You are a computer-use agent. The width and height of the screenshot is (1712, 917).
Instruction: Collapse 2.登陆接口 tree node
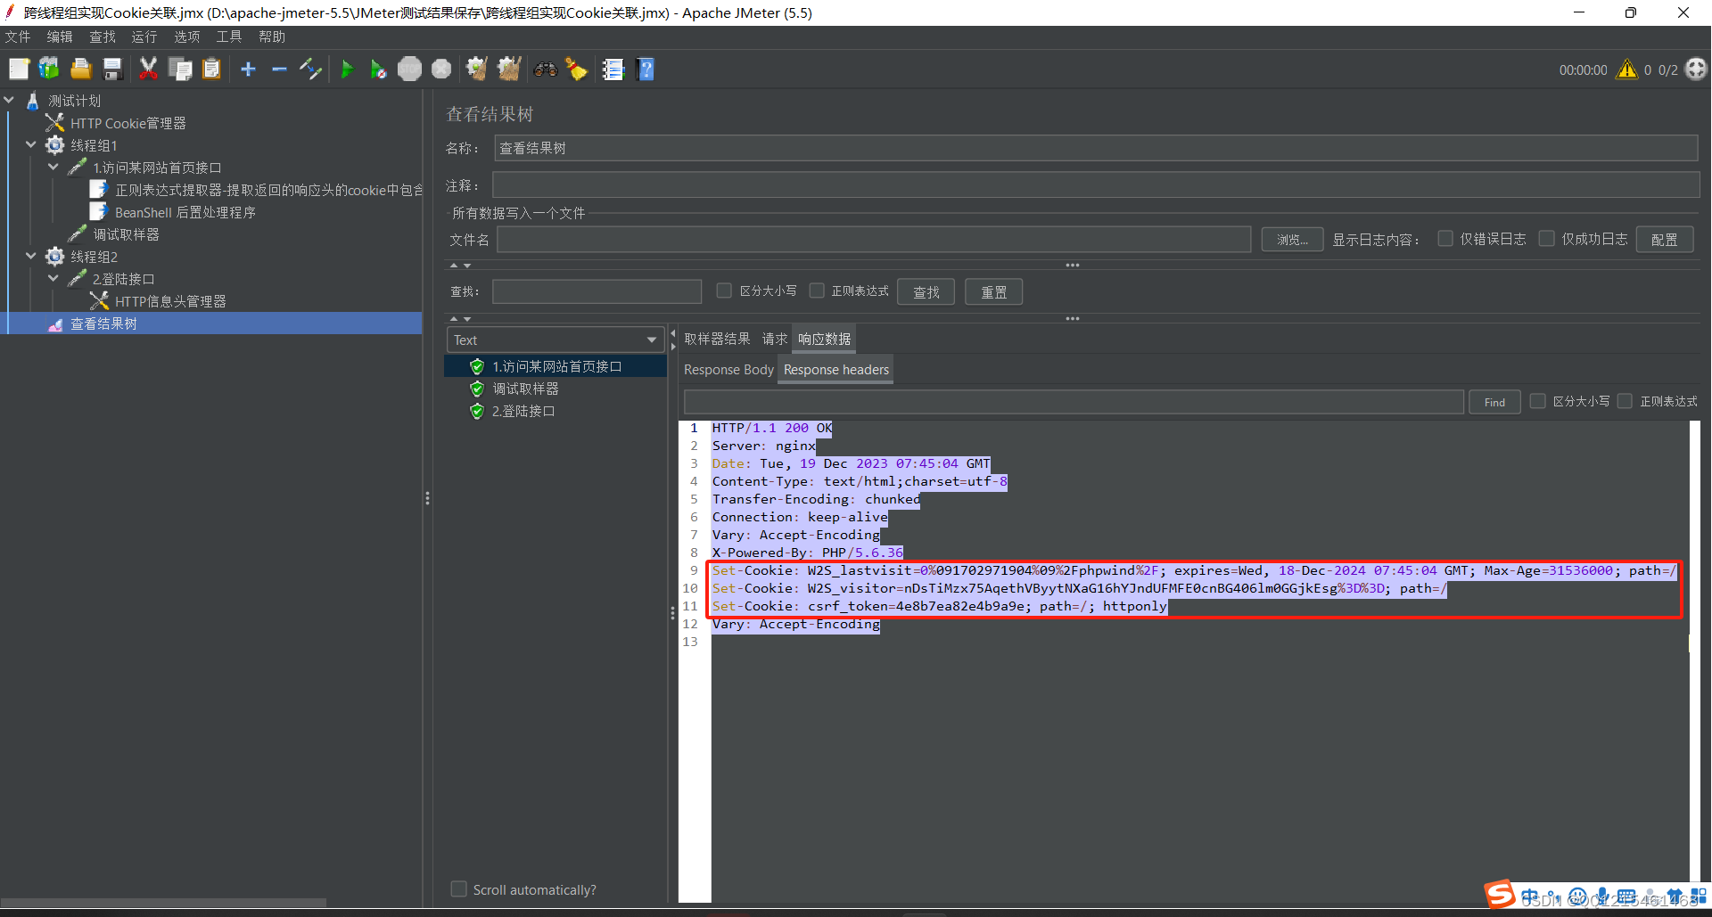[x=53, y=278]
